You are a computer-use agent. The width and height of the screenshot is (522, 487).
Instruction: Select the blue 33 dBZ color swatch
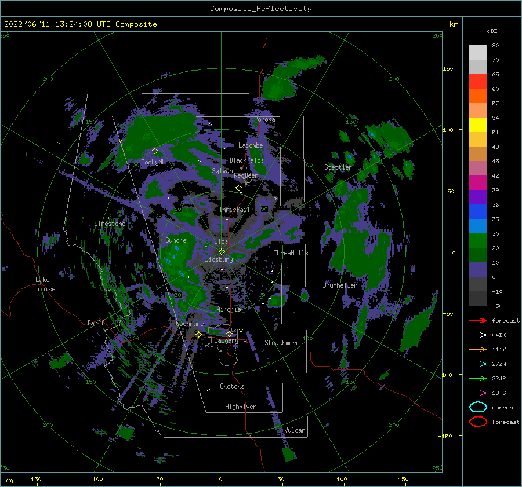[478, 212]
